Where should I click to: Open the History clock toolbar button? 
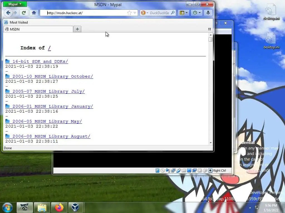tap(197, 13)
